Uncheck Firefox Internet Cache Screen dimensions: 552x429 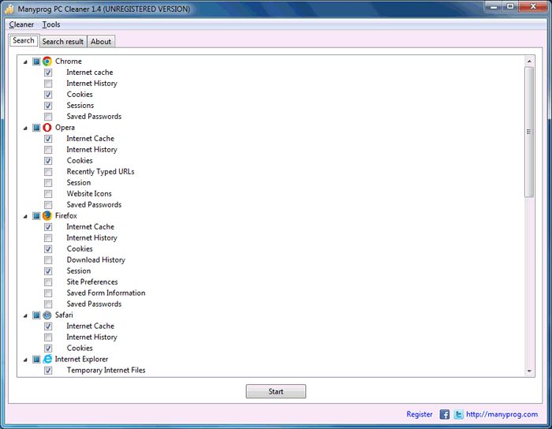(x=48, y=227)
